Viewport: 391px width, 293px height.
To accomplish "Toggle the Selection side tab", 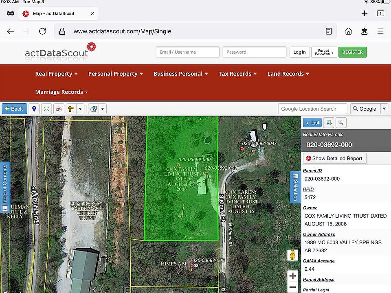I will coord(295,187).
